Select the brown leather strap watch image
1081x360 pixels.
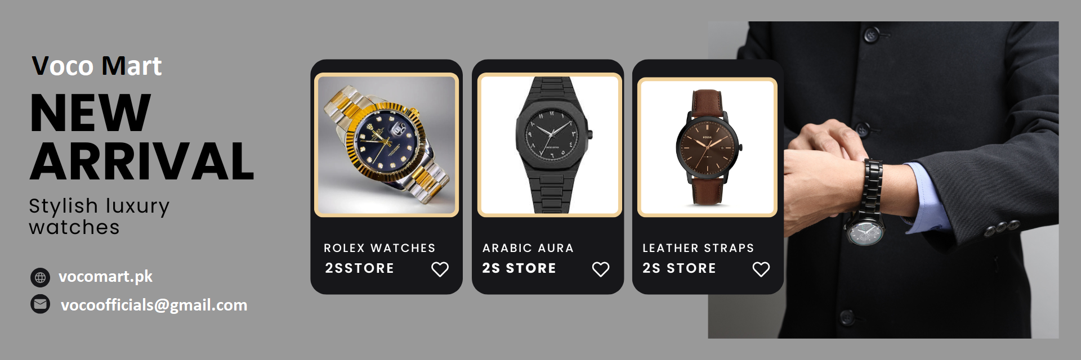point(707,147)
